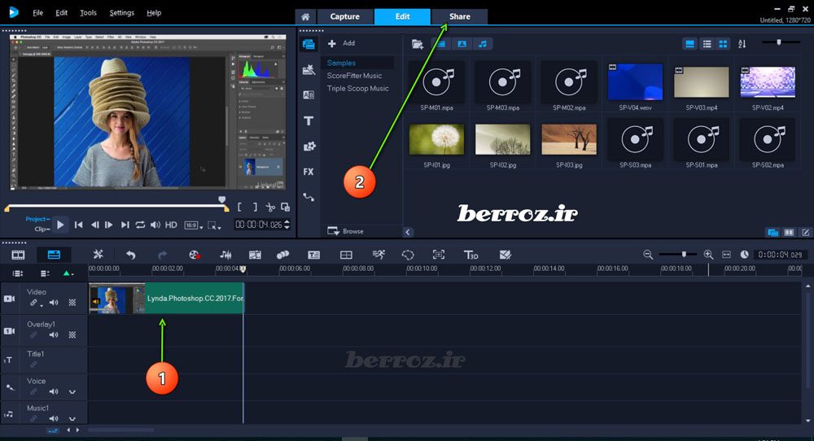Play the preview
The image size is (814, 441).
[60, 225]
